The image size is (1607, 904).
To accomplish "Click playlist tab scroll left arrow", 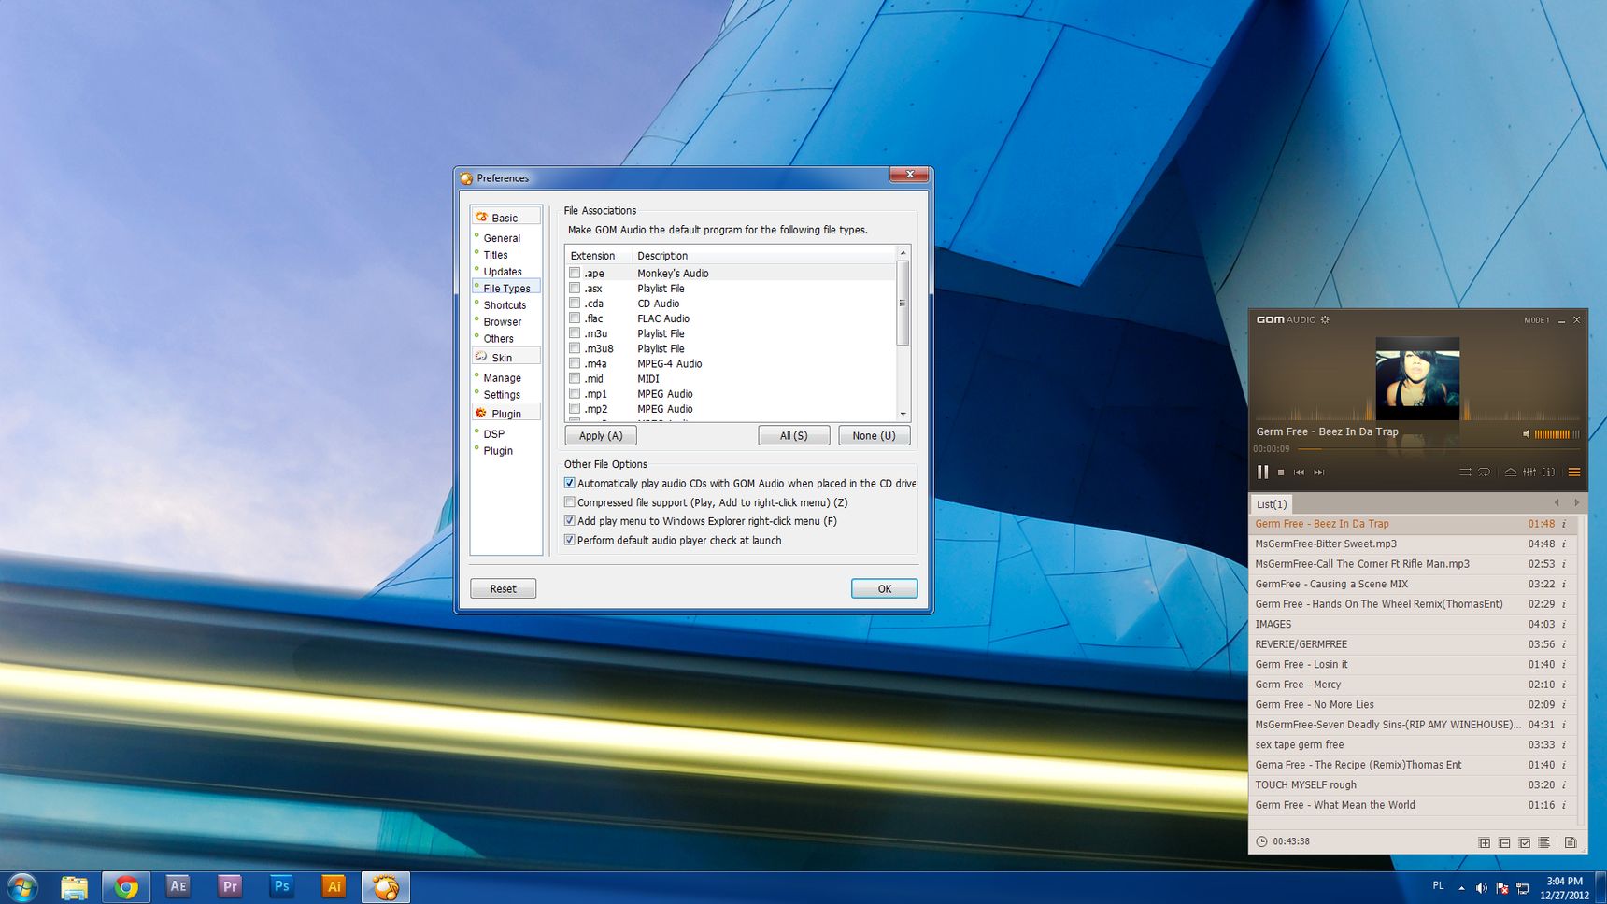I will tap(1557, 503).
